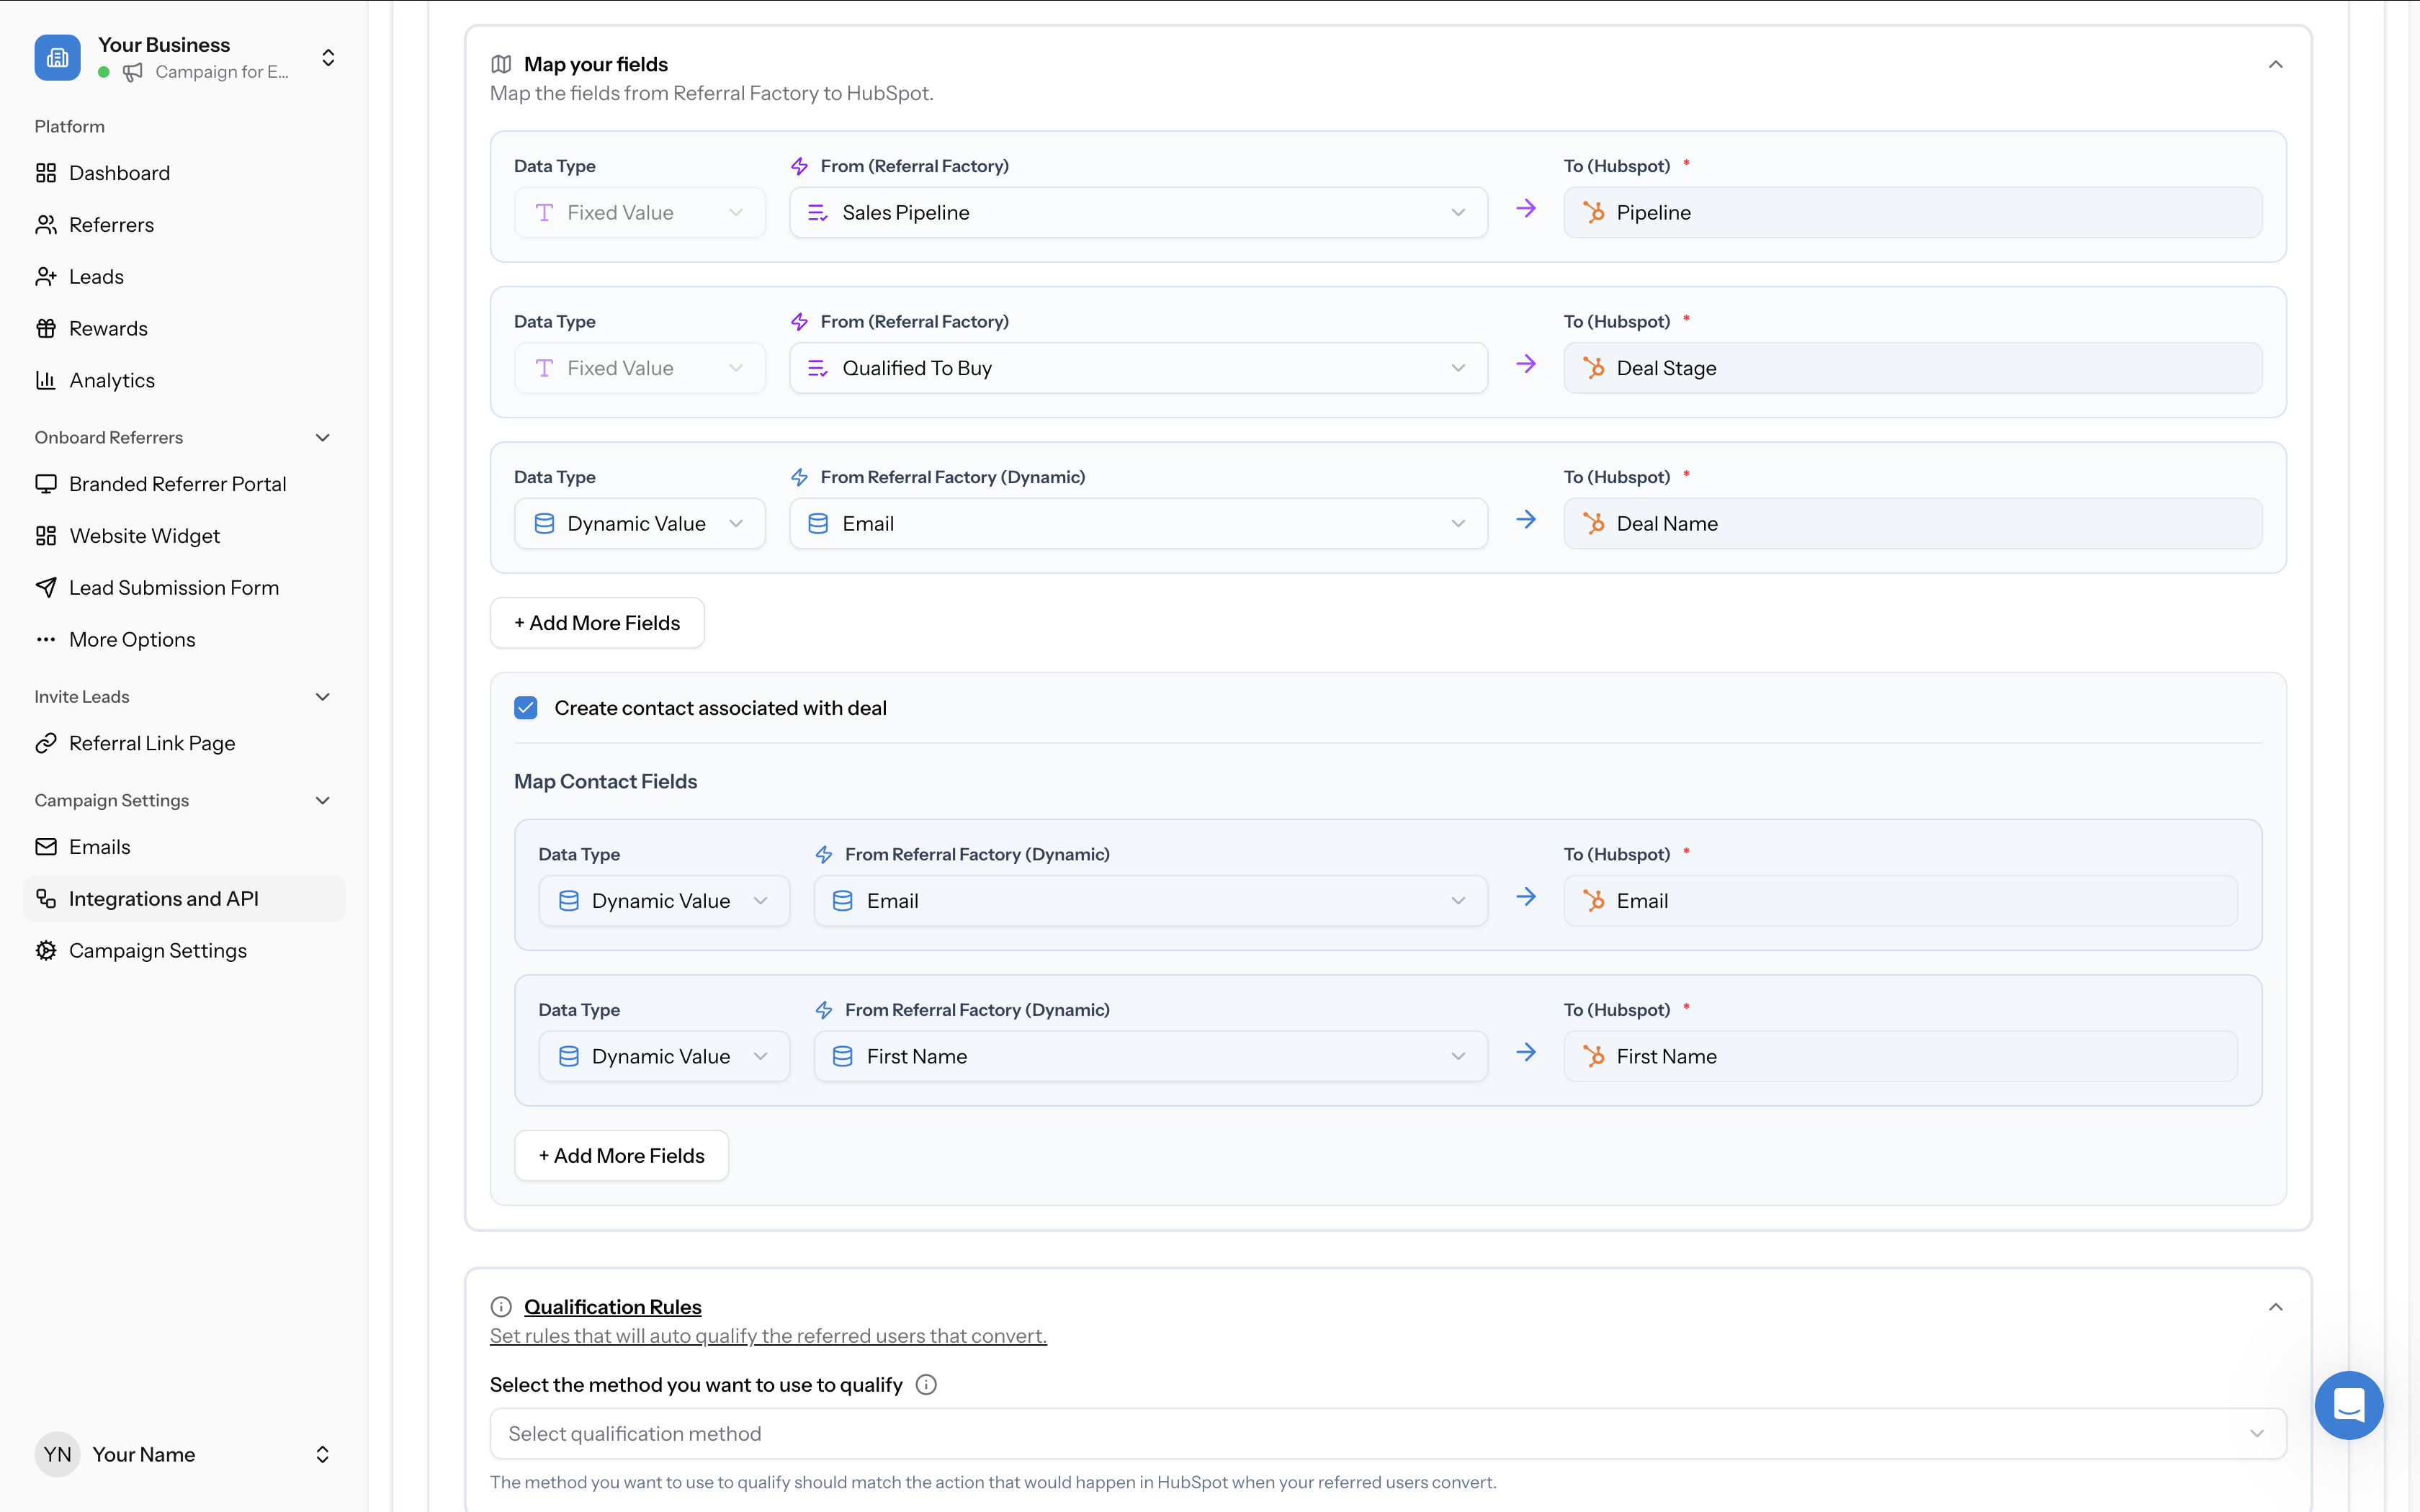The width and height of the screenshot is (2420, 1512).
Task: Collapse the Onboard Referrers section
Action: [x=322, y=437]
